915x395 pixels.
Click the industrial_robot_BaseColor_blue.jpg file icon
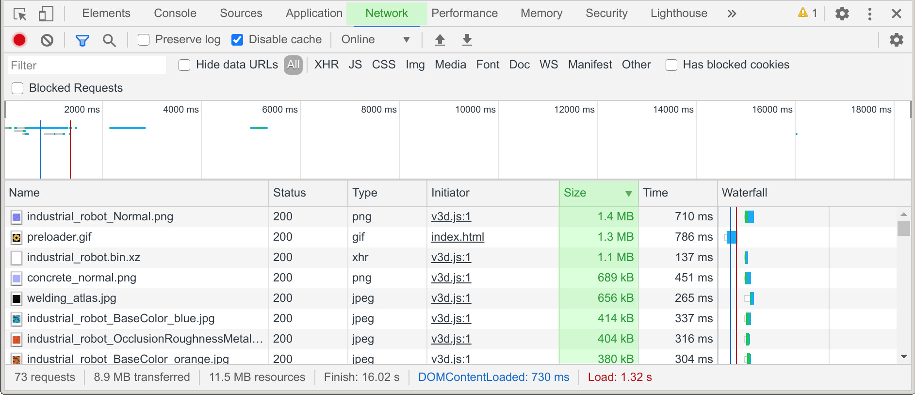coord(16,319)
